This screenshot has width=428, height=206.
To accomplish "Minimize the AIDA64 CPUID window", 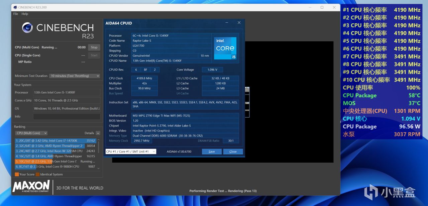I will pyautogui.click(x=227, y=23).
